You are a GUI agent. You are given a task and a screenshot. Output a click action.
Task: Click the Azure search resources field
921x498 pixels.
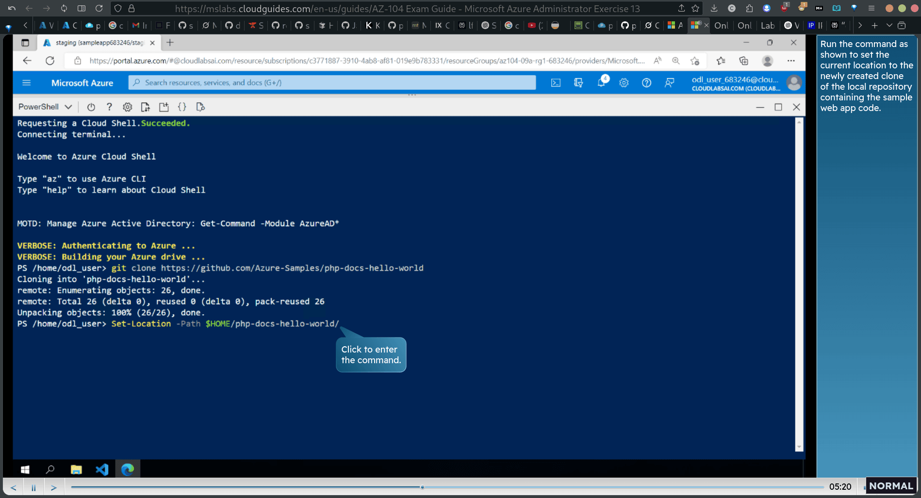(332, 82)
